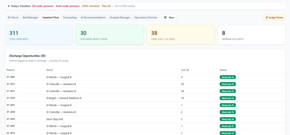Screen dimensions: 290x135
Task: Click the sparkle icon on Judge Demo
Action: coord(267,18)
